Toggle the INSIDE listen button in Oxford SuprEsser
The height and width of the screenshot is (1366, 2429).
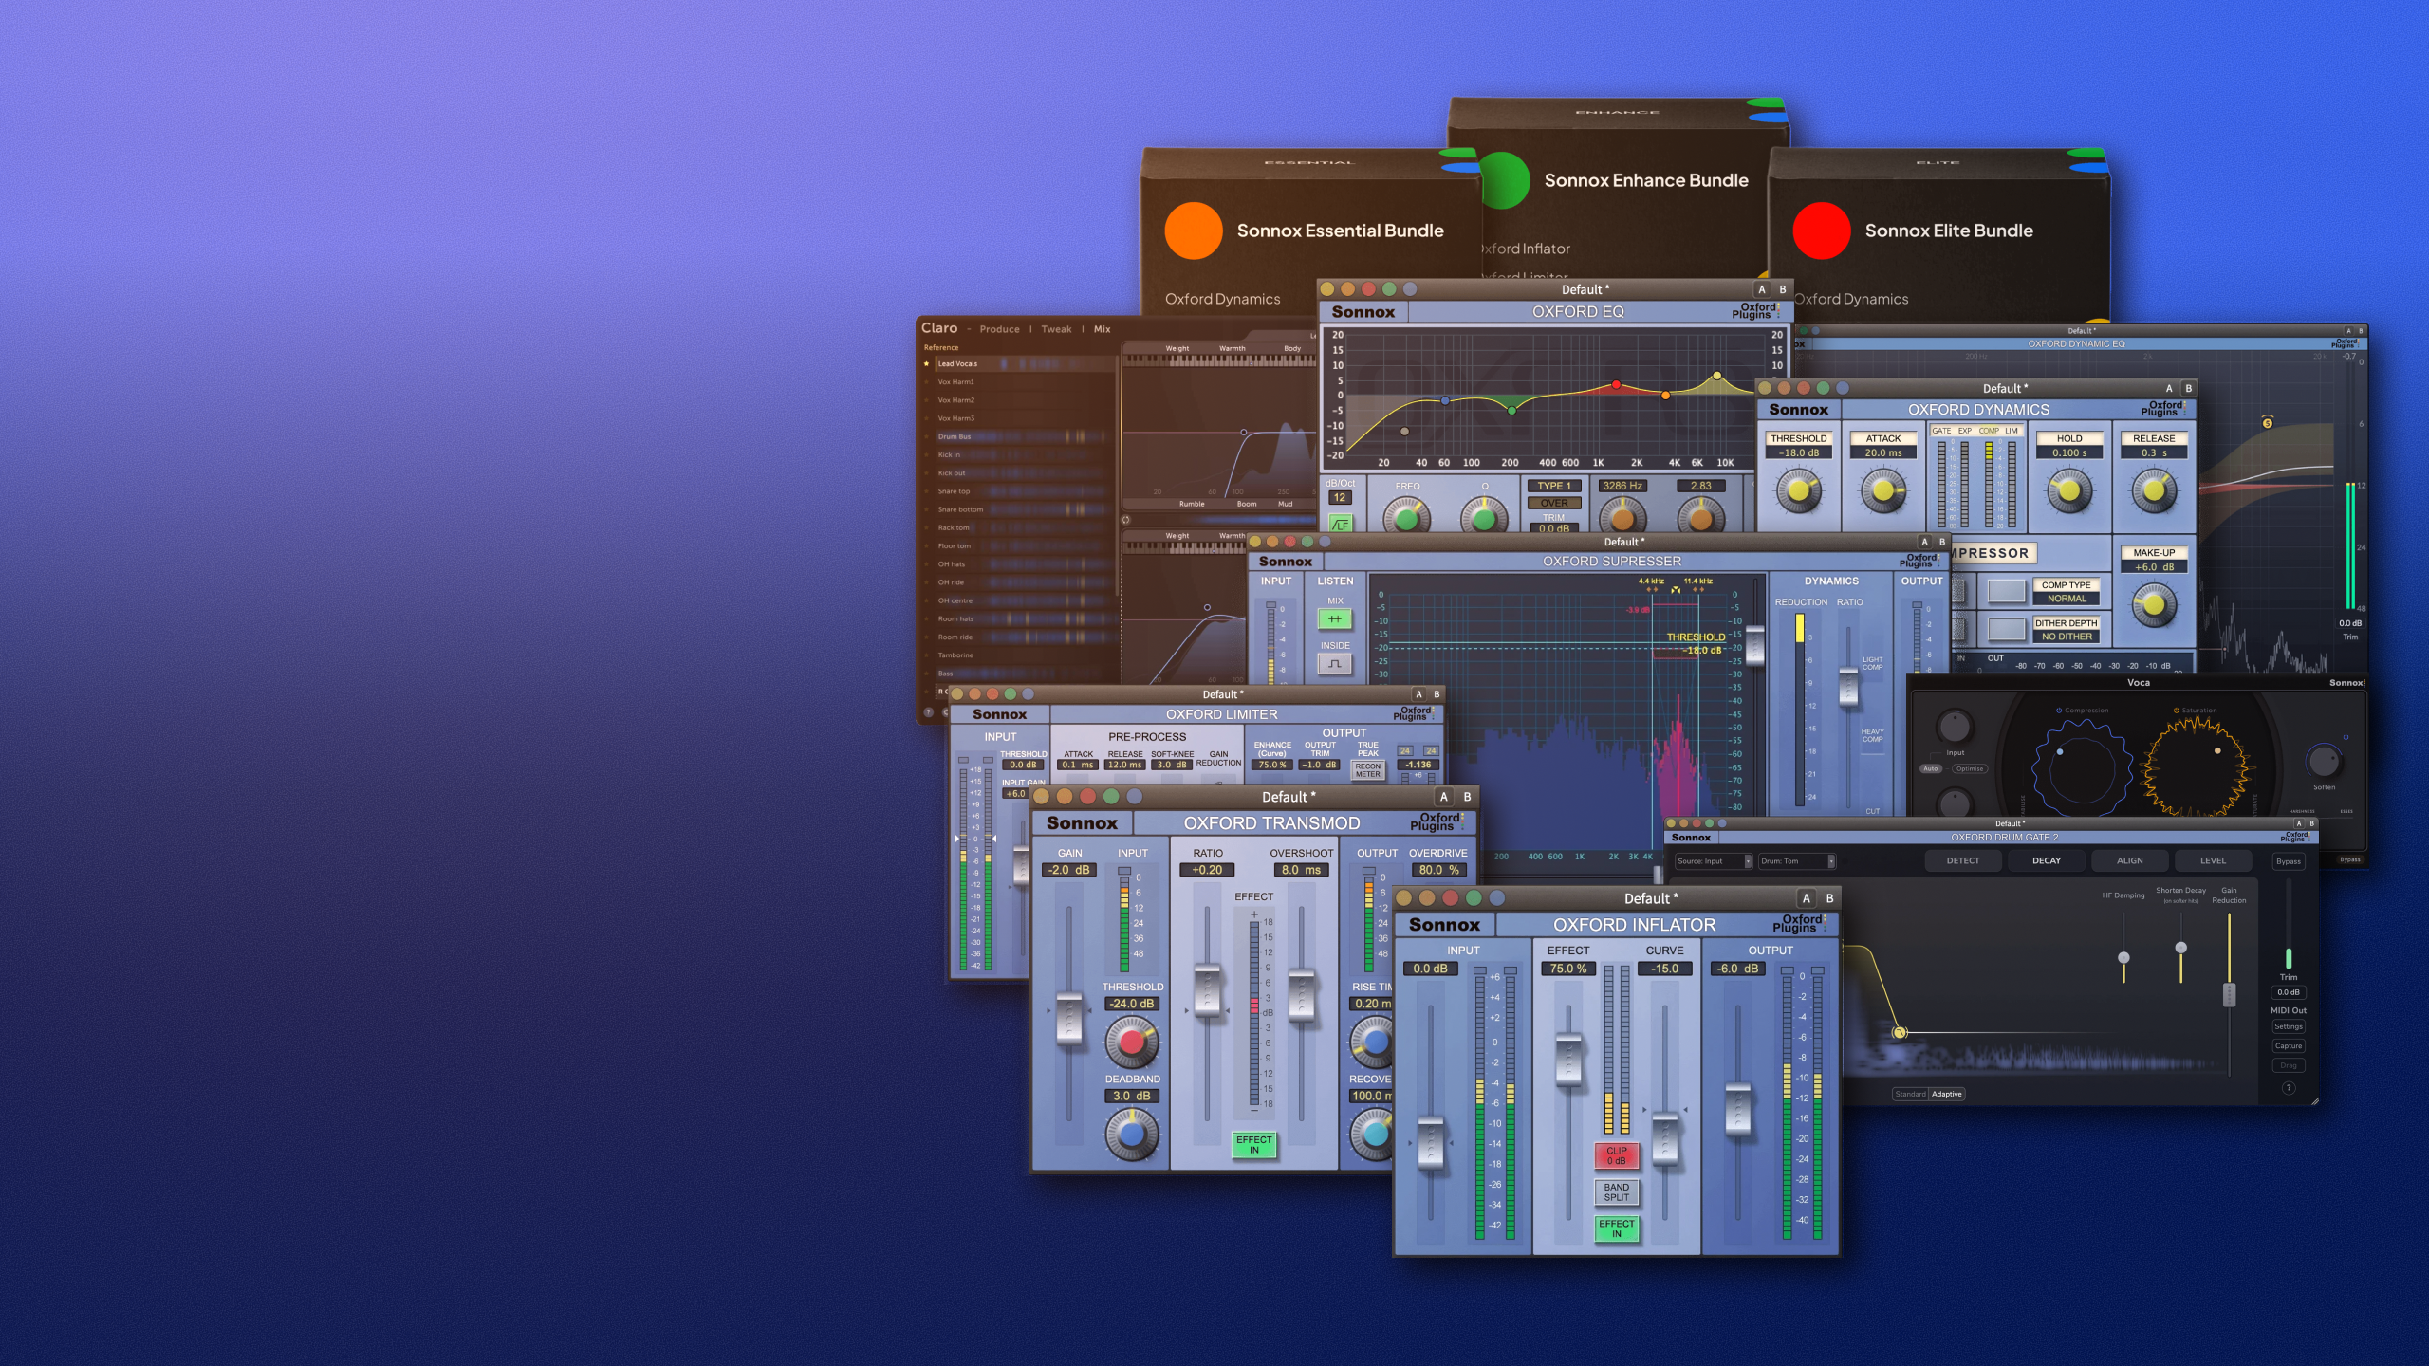(1335, 664)
